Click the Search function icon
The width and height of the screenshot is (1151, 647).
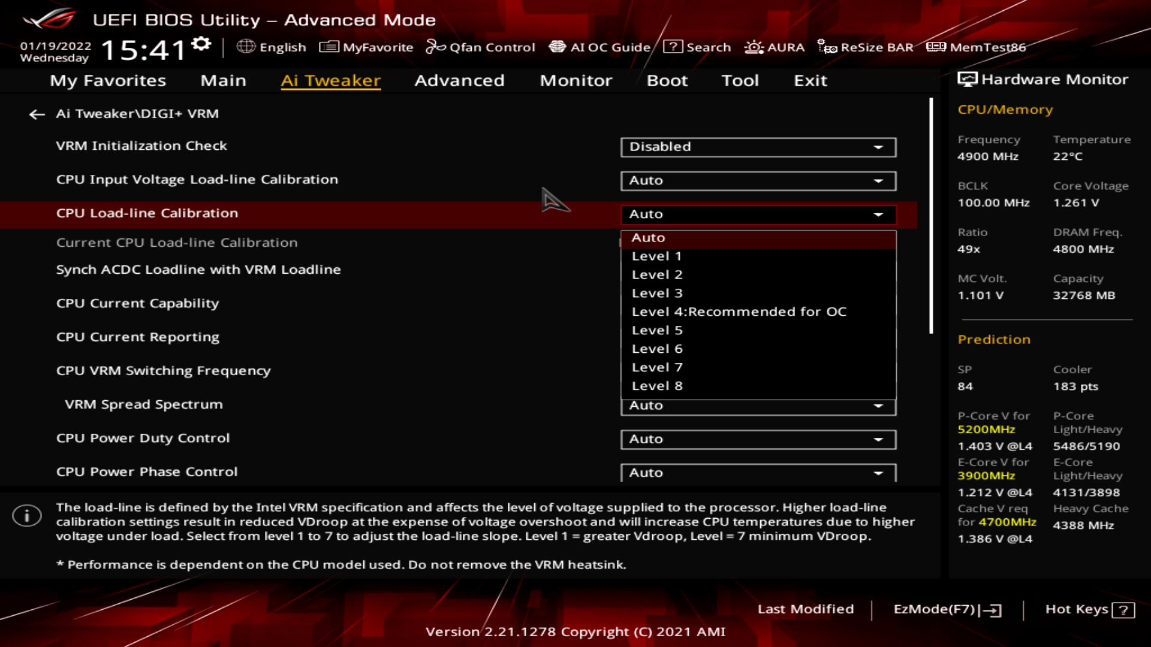(x=671, y=47)
